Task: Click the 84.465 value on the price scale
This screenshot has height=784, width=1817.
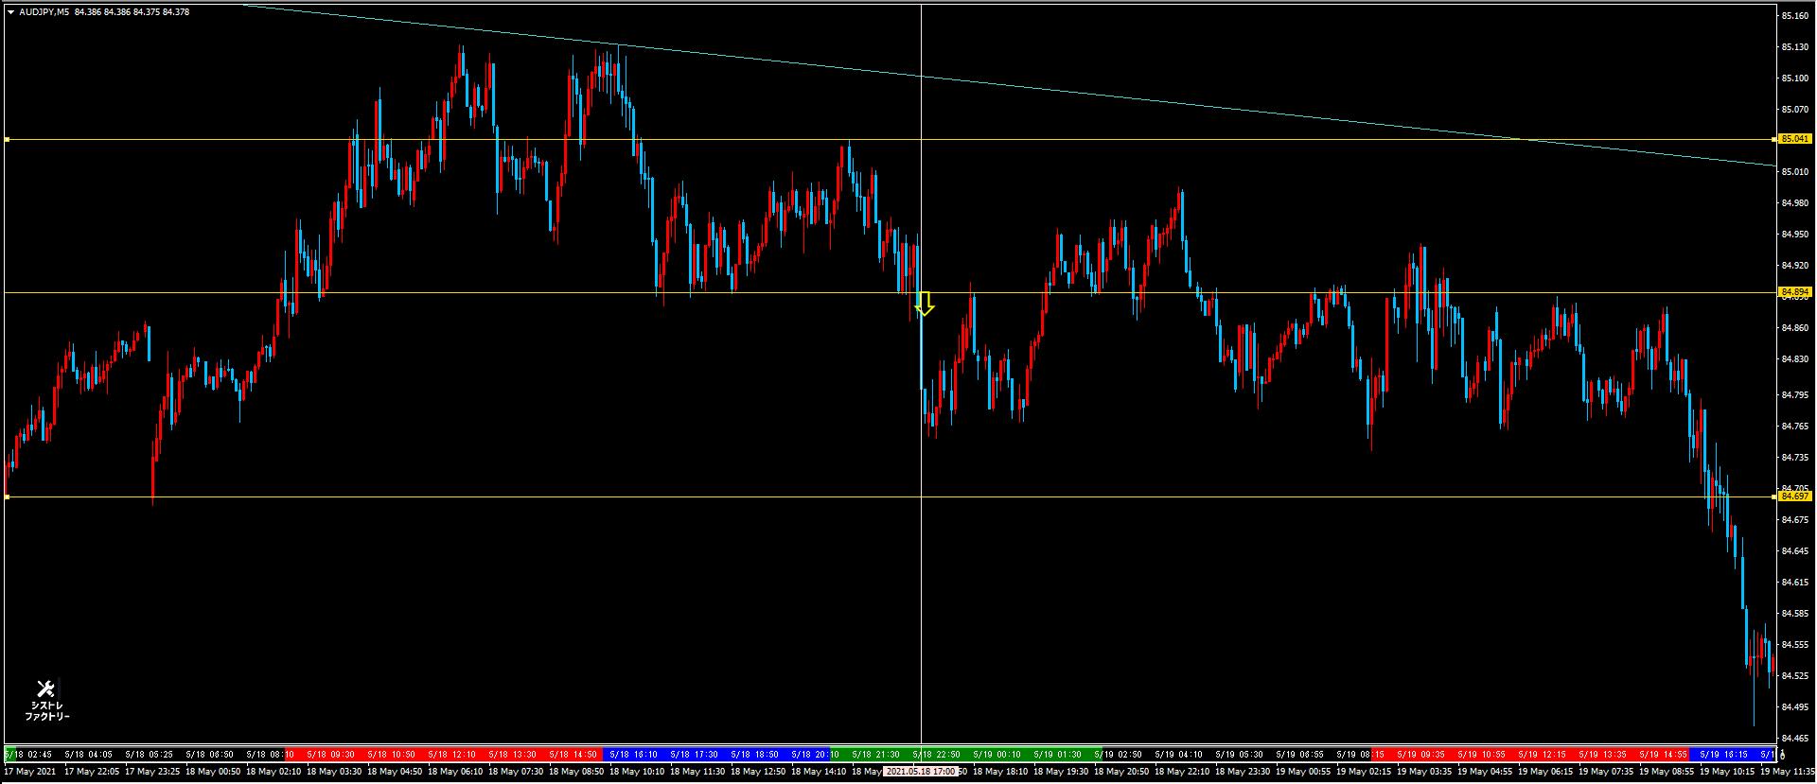Action: click(1794, 738)
